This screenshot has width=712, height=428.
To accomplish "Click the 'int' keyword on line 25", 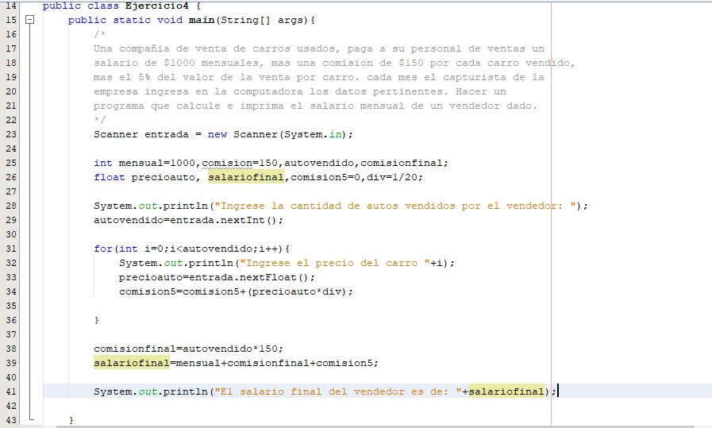I will point(103,163).
